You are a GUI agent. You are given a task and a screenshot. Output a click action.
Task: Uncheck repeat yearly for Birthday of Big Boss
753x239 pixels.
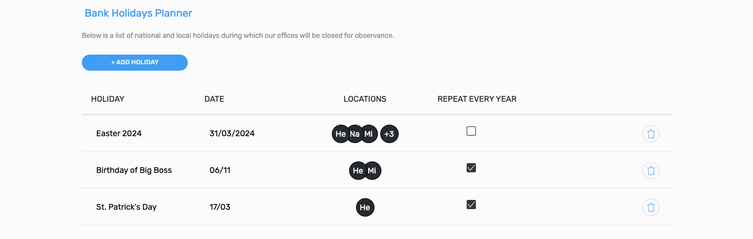tap(471, 168)
